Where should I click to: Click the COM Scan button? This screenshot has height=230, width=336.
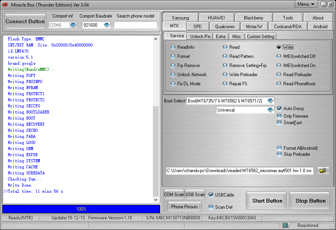pyautogui.click(x=174, y=194)
